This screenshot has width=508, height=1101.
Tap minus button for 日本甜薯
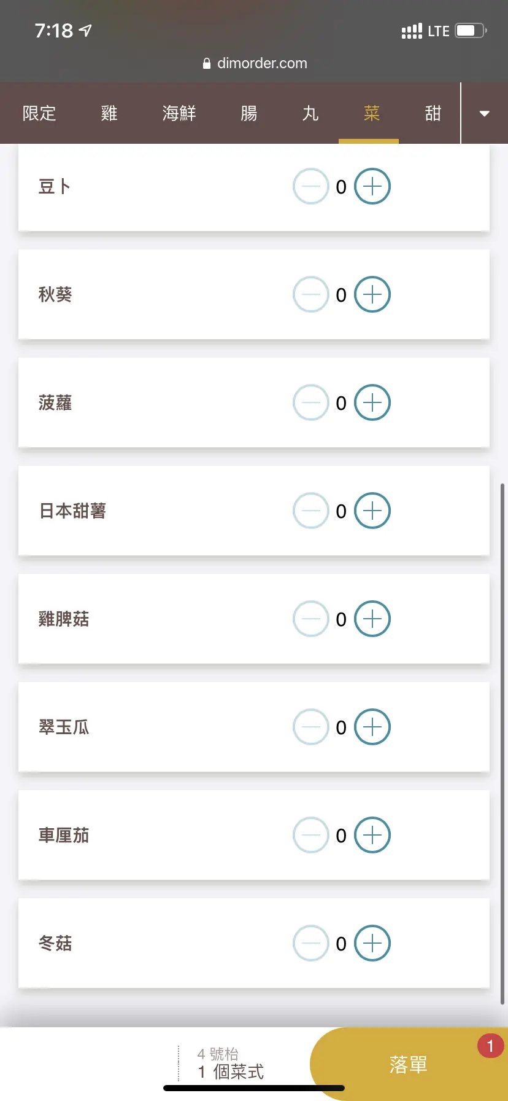311,511
